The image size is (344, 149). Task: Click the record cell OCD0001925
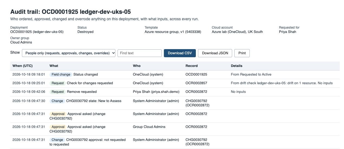(196, 74)
